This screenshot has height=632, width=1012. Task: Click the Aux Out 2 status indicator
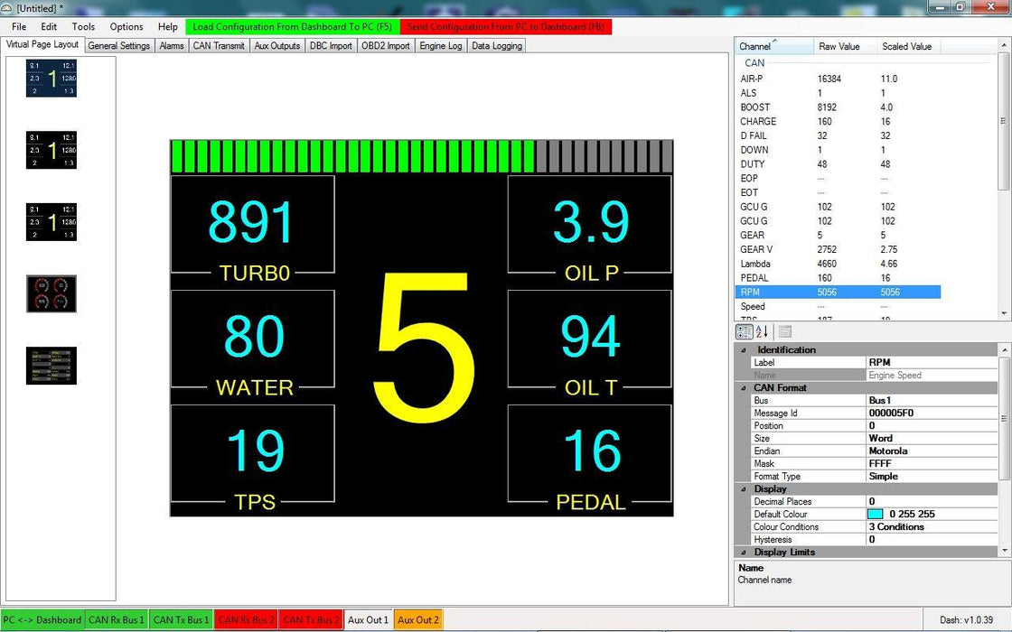(417, 619)
